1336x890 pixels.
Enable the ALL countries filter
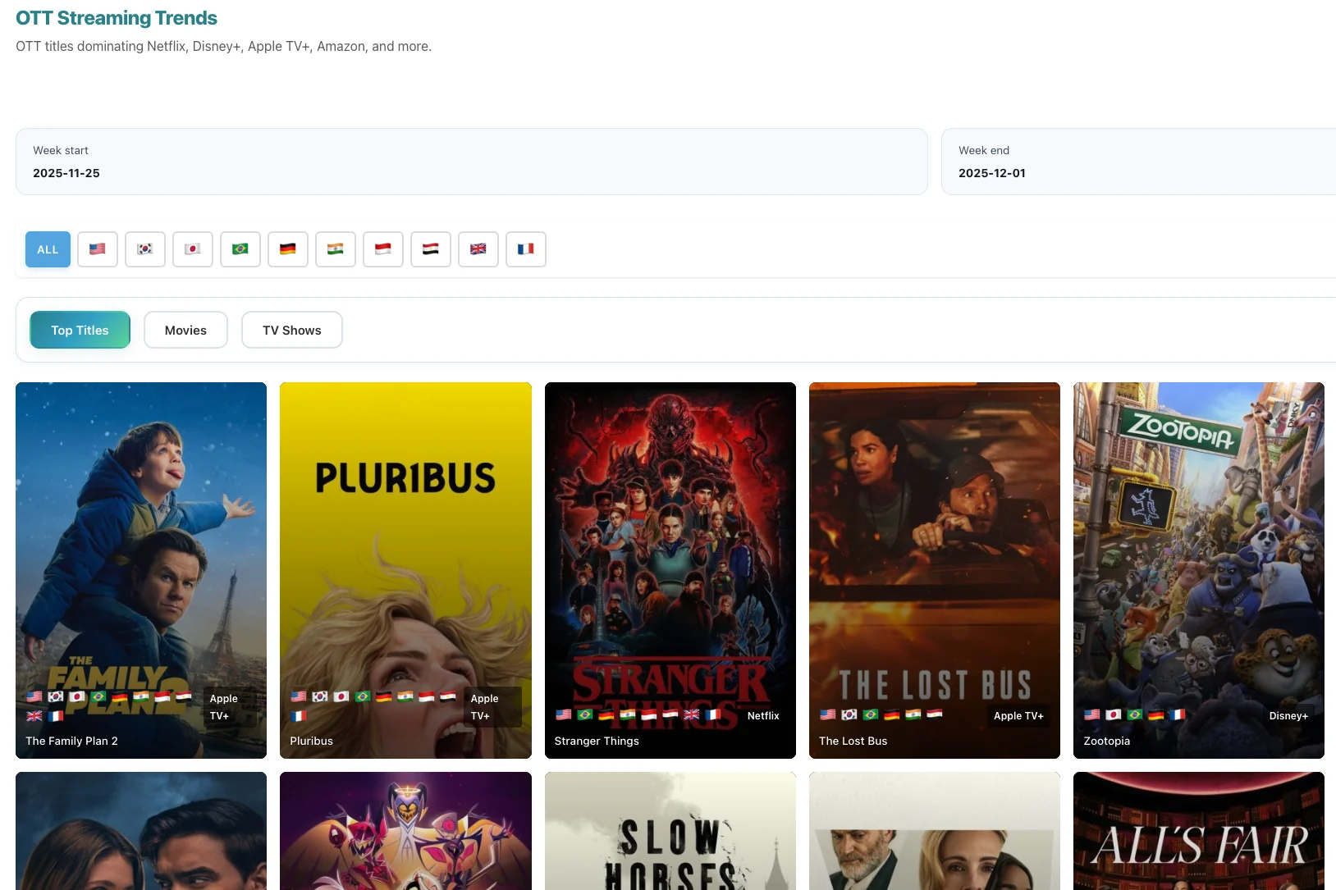click(47, 249)
